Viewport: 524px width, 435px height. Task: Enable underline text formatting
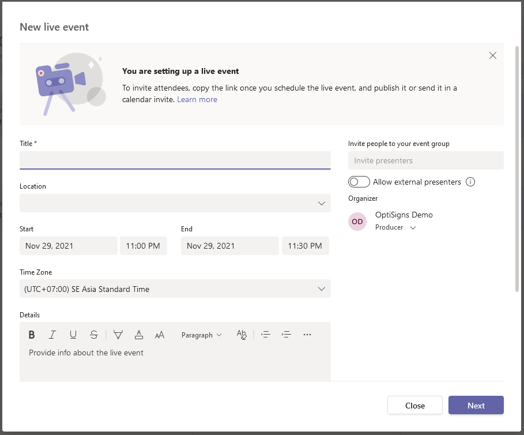pyautogui.click(x=73, y=335)
